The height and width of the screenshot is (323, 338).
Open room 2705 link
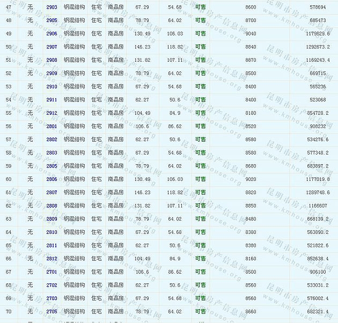click(x=52, y=312)
